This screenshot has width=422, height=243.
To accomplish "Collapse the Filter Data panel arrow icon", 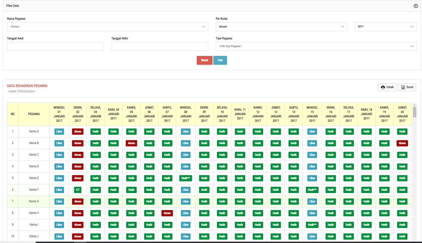I will pyautogui.click(x=415, y=6).
